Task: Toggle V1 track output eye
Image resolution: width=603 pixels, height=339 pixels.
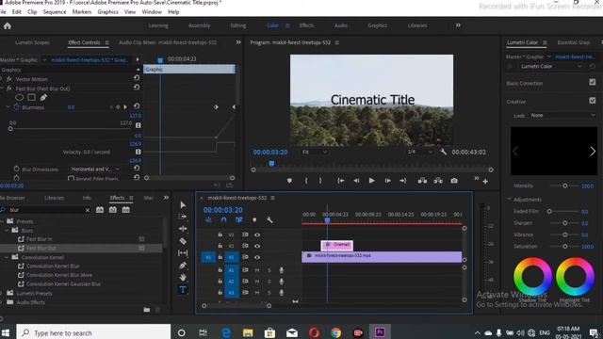Action: click(x=257, y=257)
